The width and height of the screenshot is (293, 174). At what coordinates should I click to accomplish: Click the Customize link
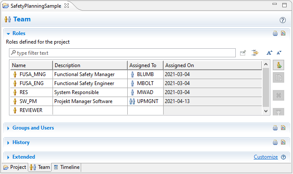click(x=266, y=157)
